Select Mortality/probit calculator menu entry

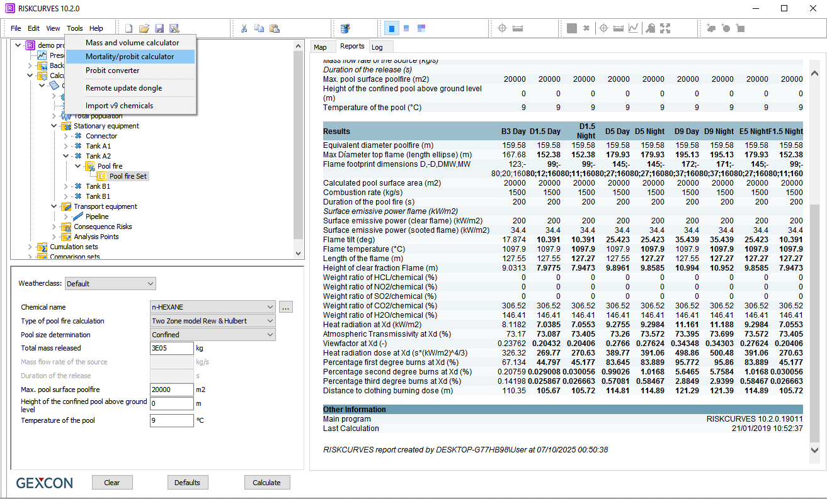(x=130, y=57)
